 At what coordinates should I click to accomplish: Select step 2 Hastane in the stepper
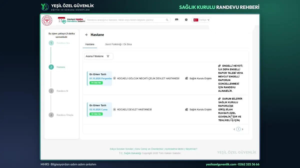point(57,67)
